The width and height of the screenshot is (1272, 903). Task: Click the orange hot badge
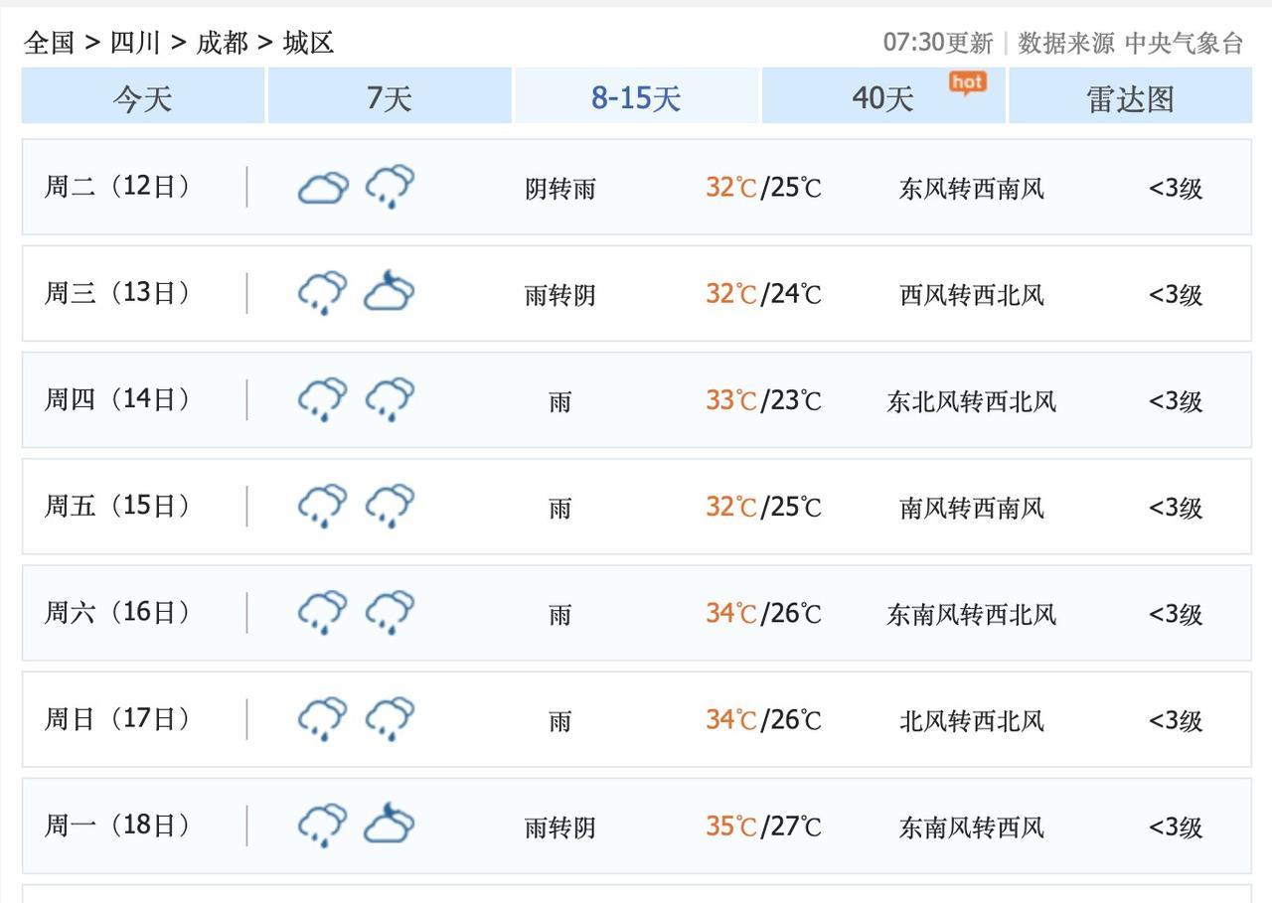[967, 82]
